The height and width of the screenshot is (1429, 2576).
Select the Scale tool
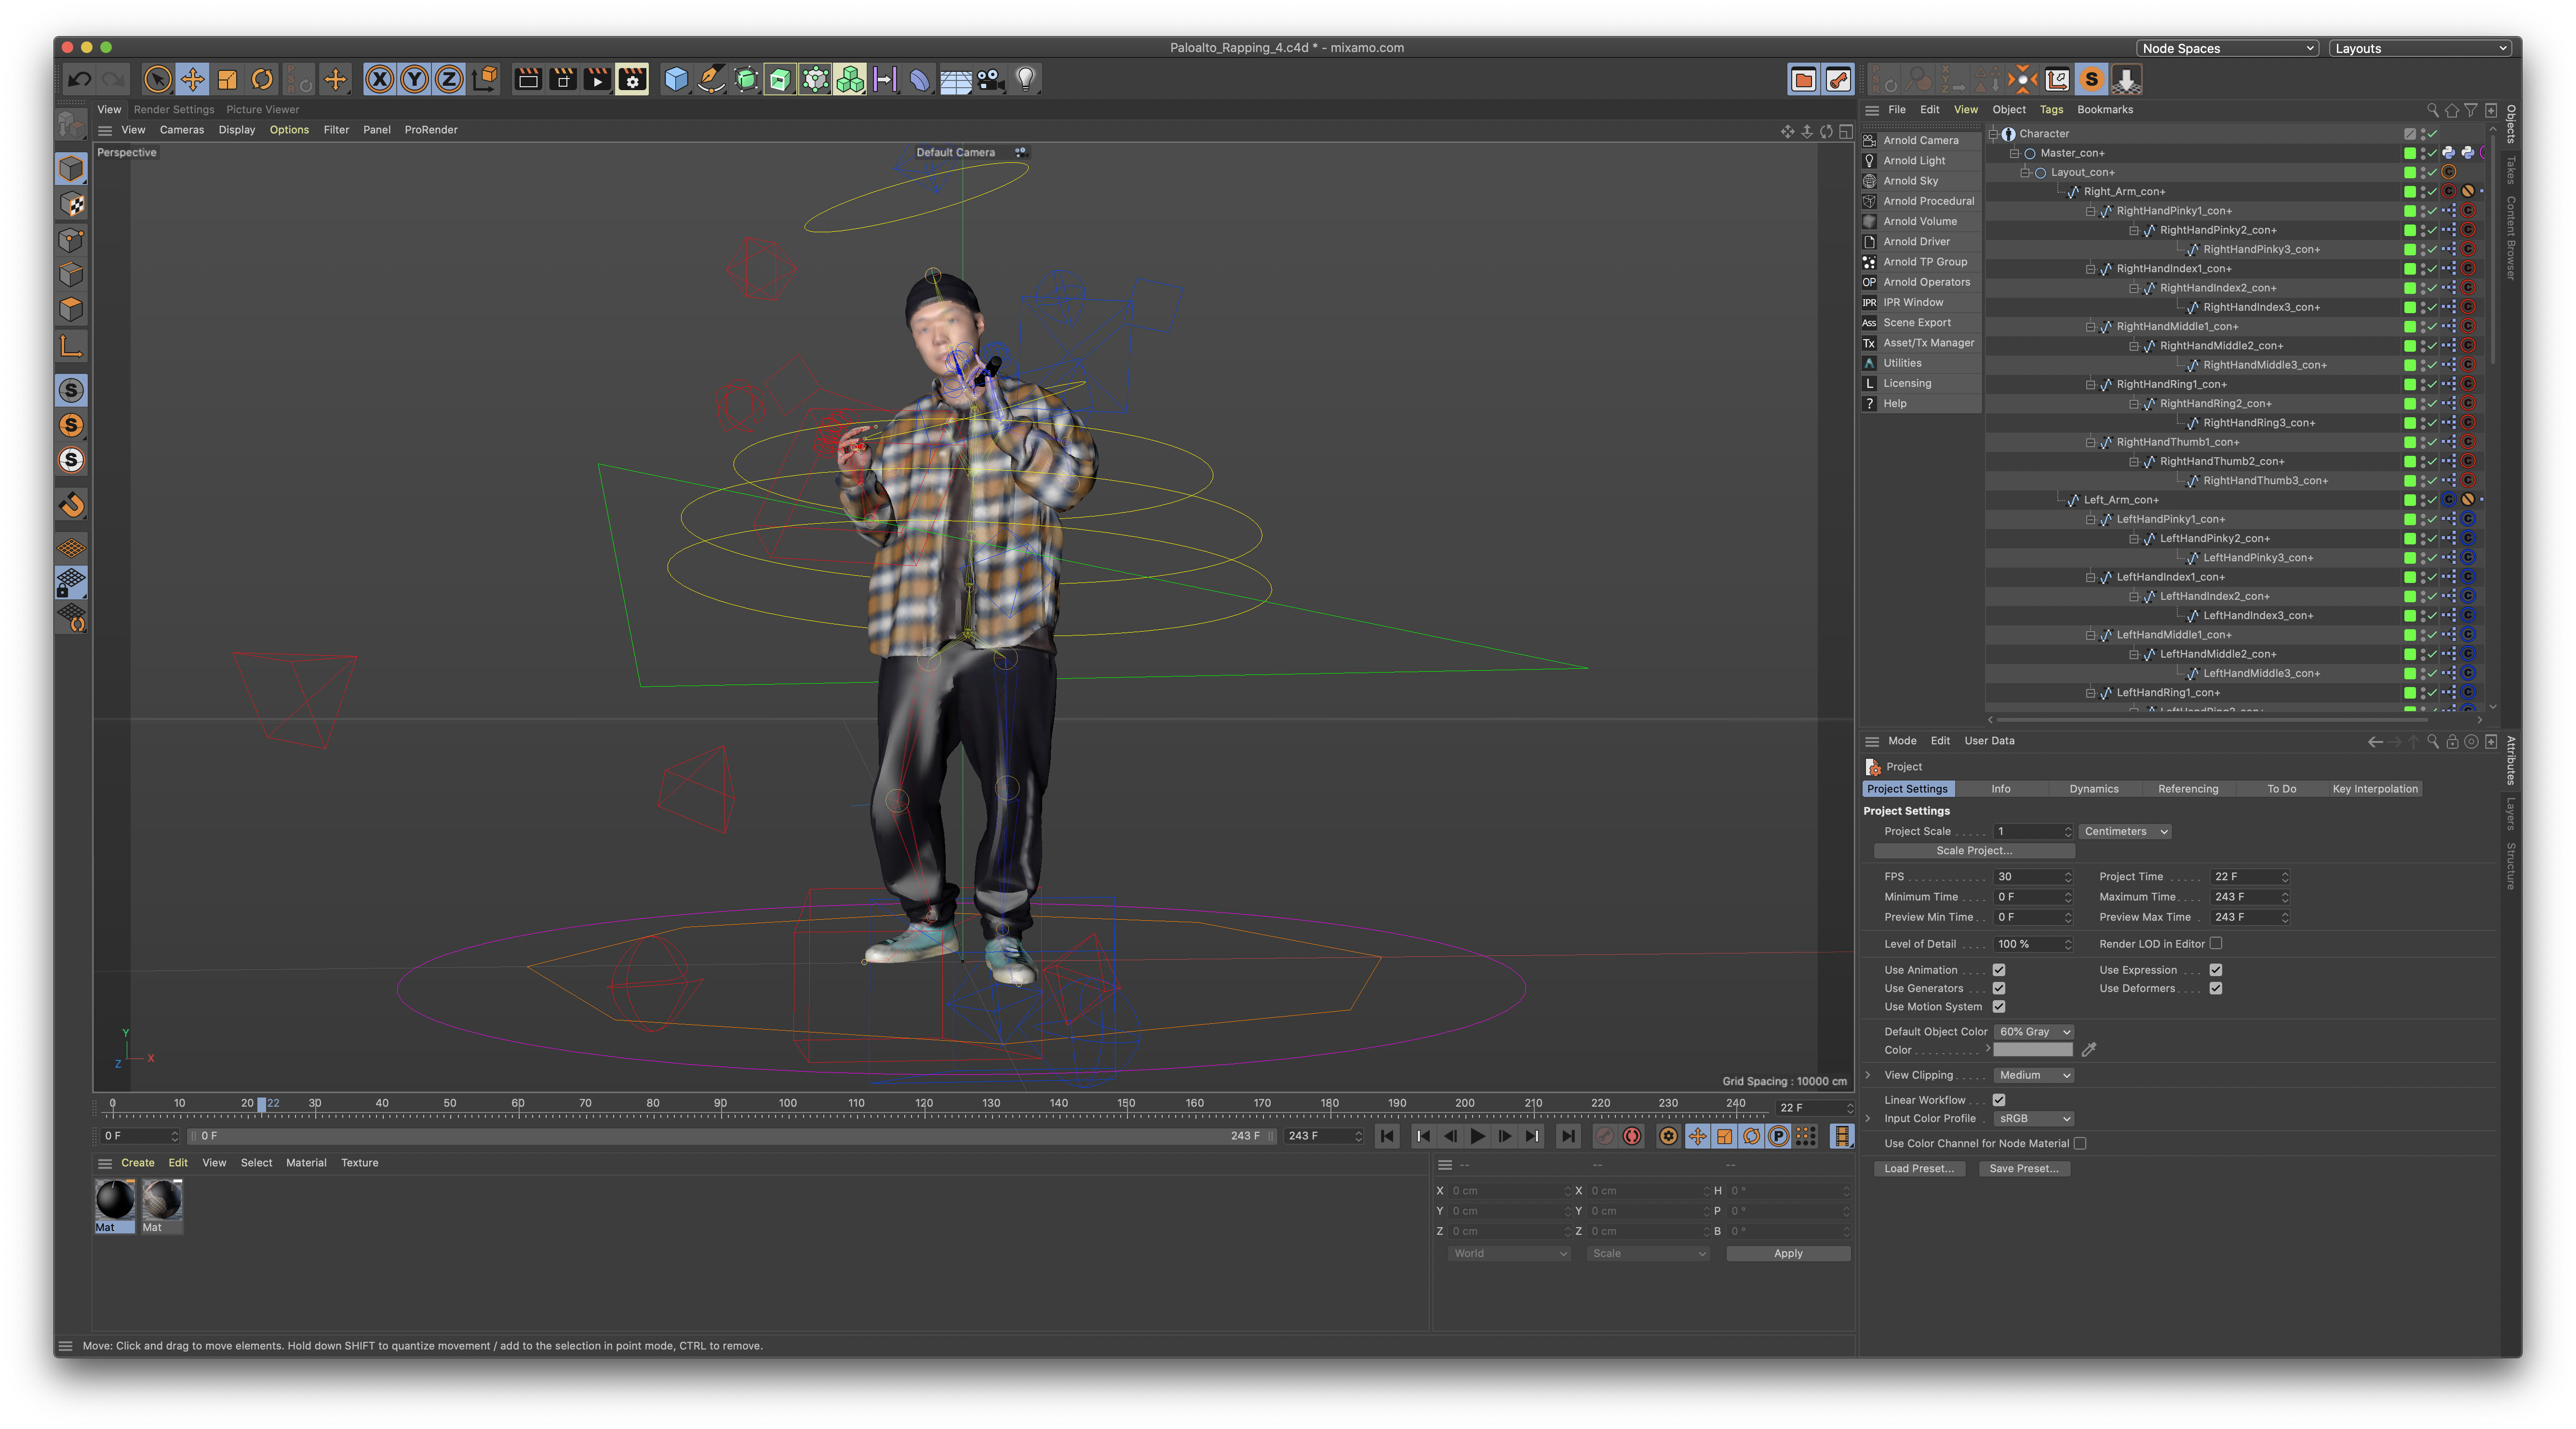227,79
